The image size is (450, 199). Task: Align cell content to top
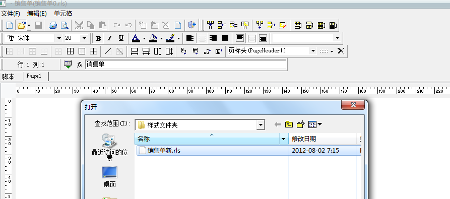[240, 38]
